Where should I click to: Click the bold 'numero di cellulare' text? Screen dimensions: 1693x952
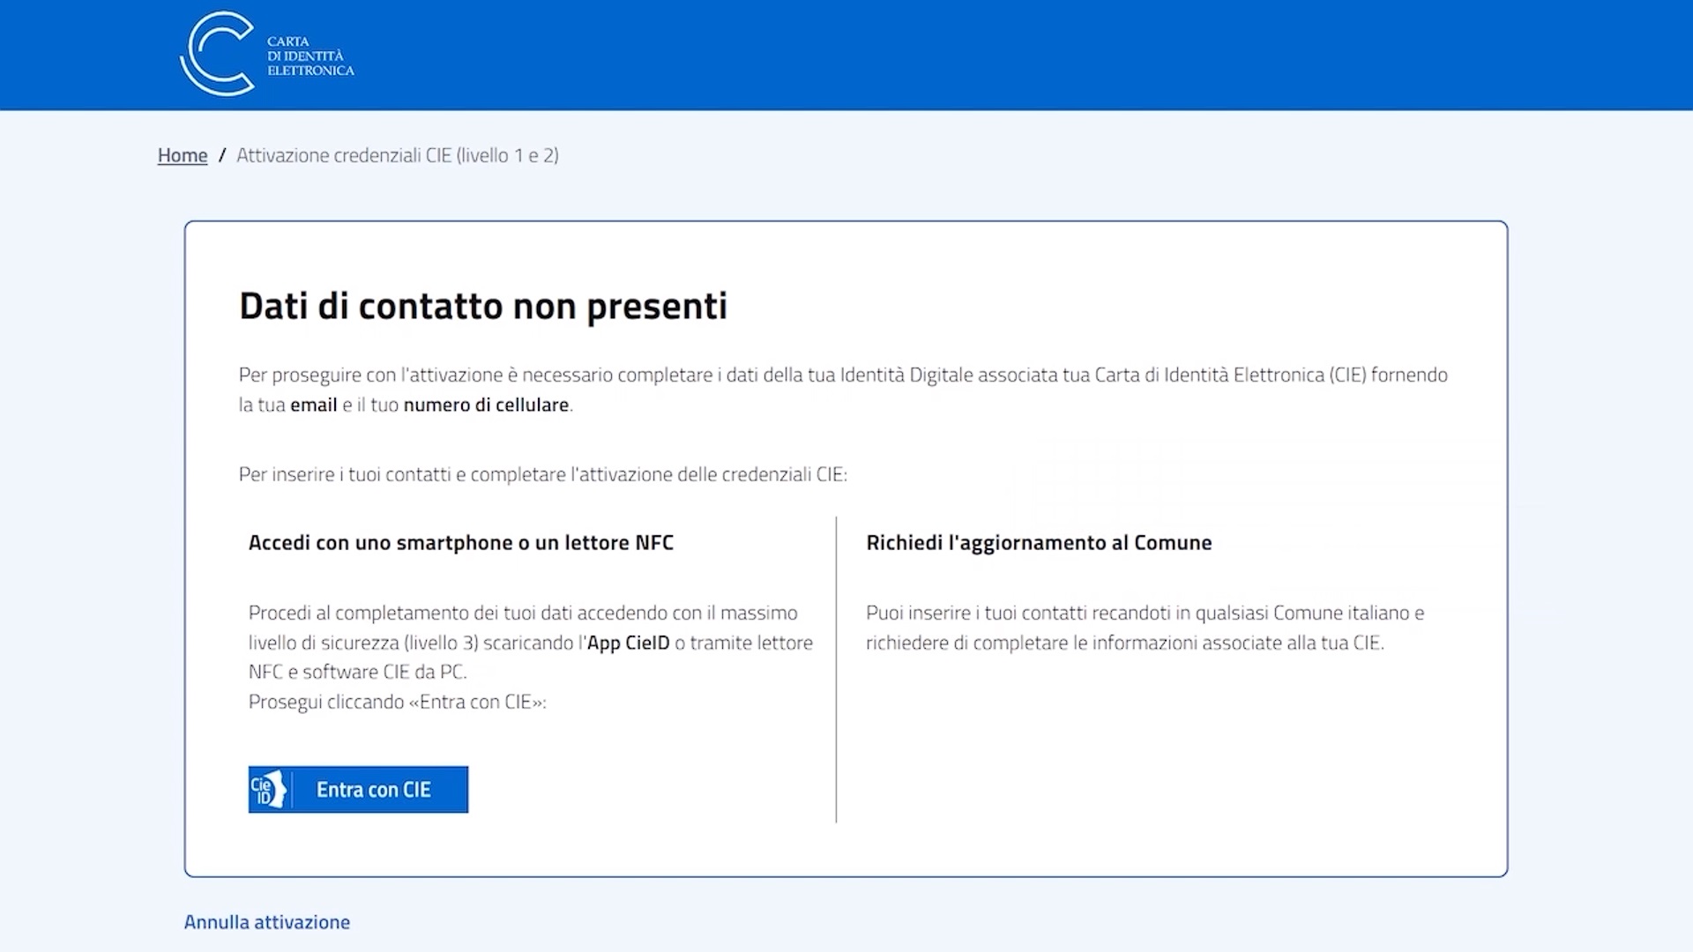point(486,405)
